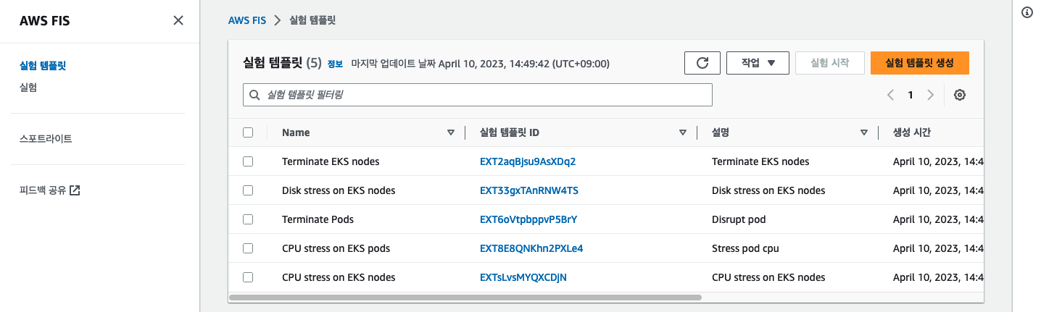The height and width of the screenshot is (312, 1041).
Task: Open template EXT6oVtpbppvP5BrY
Action: (528, 219)
